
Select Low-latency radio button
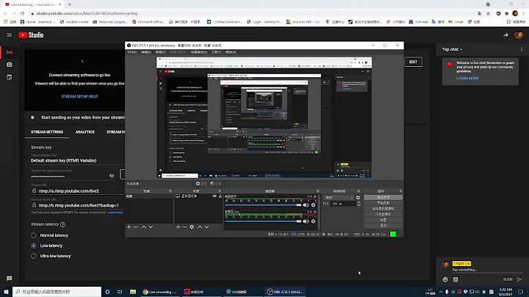click(x=33, y=246)
